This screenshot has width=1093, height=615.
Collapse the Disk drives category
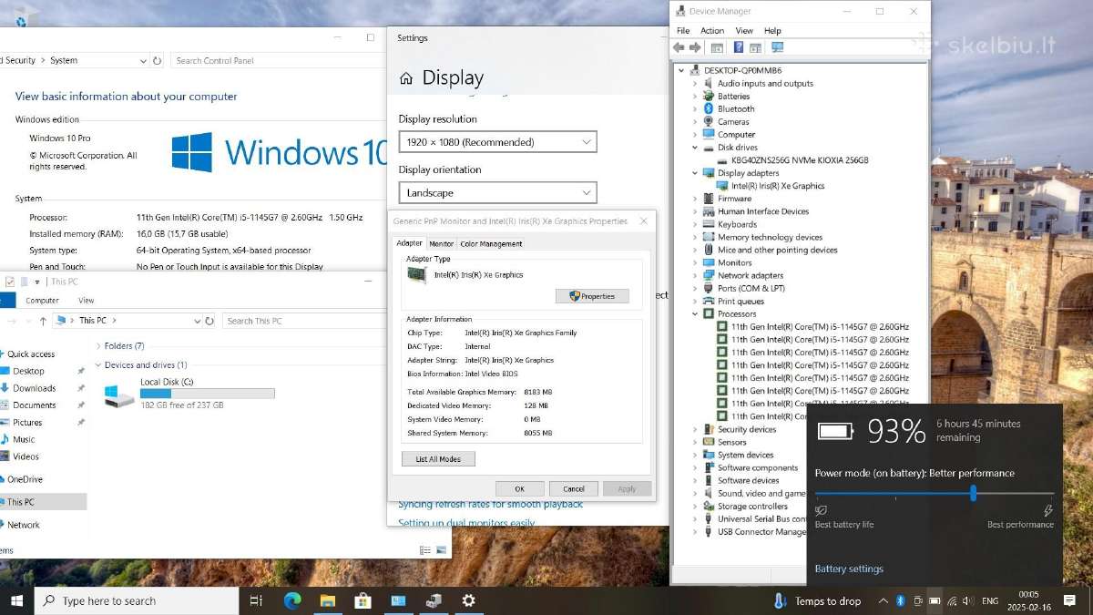(x=694, y=147)
